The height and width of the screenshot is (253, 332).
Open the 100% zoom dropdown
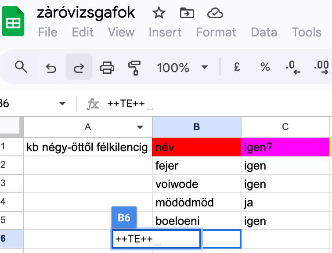[x=183, y=68]
